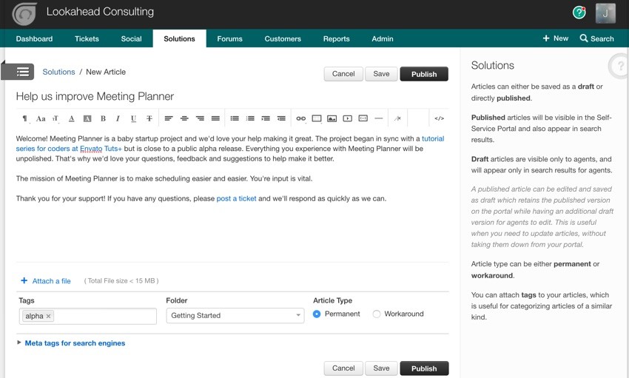The image size is (629, 378).
Task: Insert a video
Action: 347,118
